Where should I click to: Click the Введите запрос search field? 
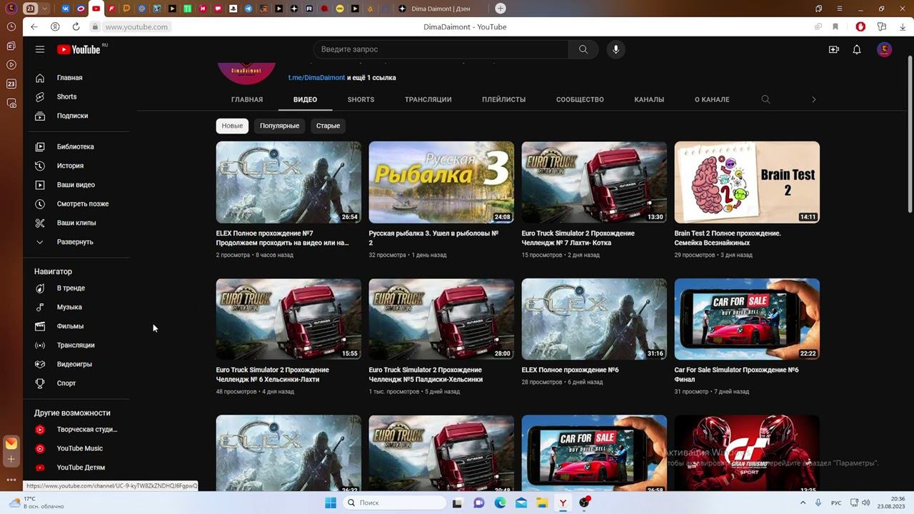click(x=441, y=49)
